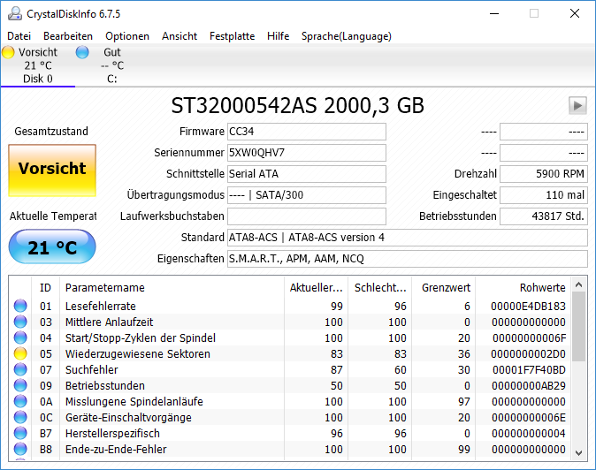Click the SMART list scrollbar thumb

click(579, 327)
